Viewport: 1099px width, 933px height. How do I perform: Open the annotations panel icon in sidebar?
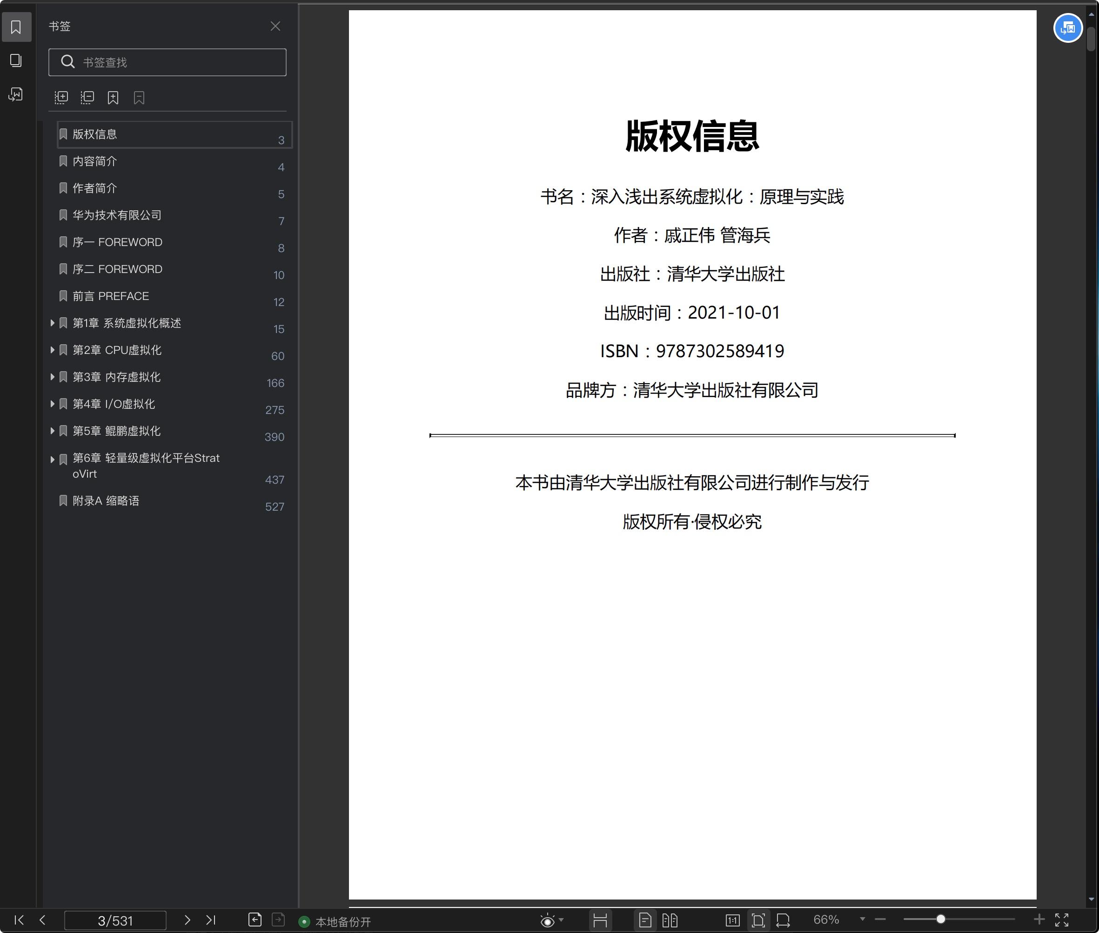(16, 94)
